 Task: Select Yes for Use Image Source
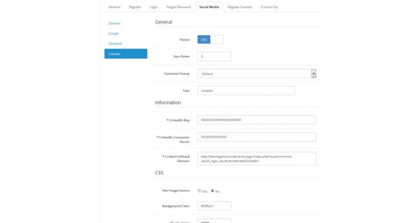click(x=199, y=191)
